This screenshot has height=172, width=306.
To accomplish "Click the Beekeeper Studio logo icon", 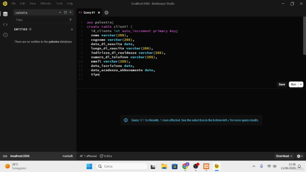I will (5, 3).
